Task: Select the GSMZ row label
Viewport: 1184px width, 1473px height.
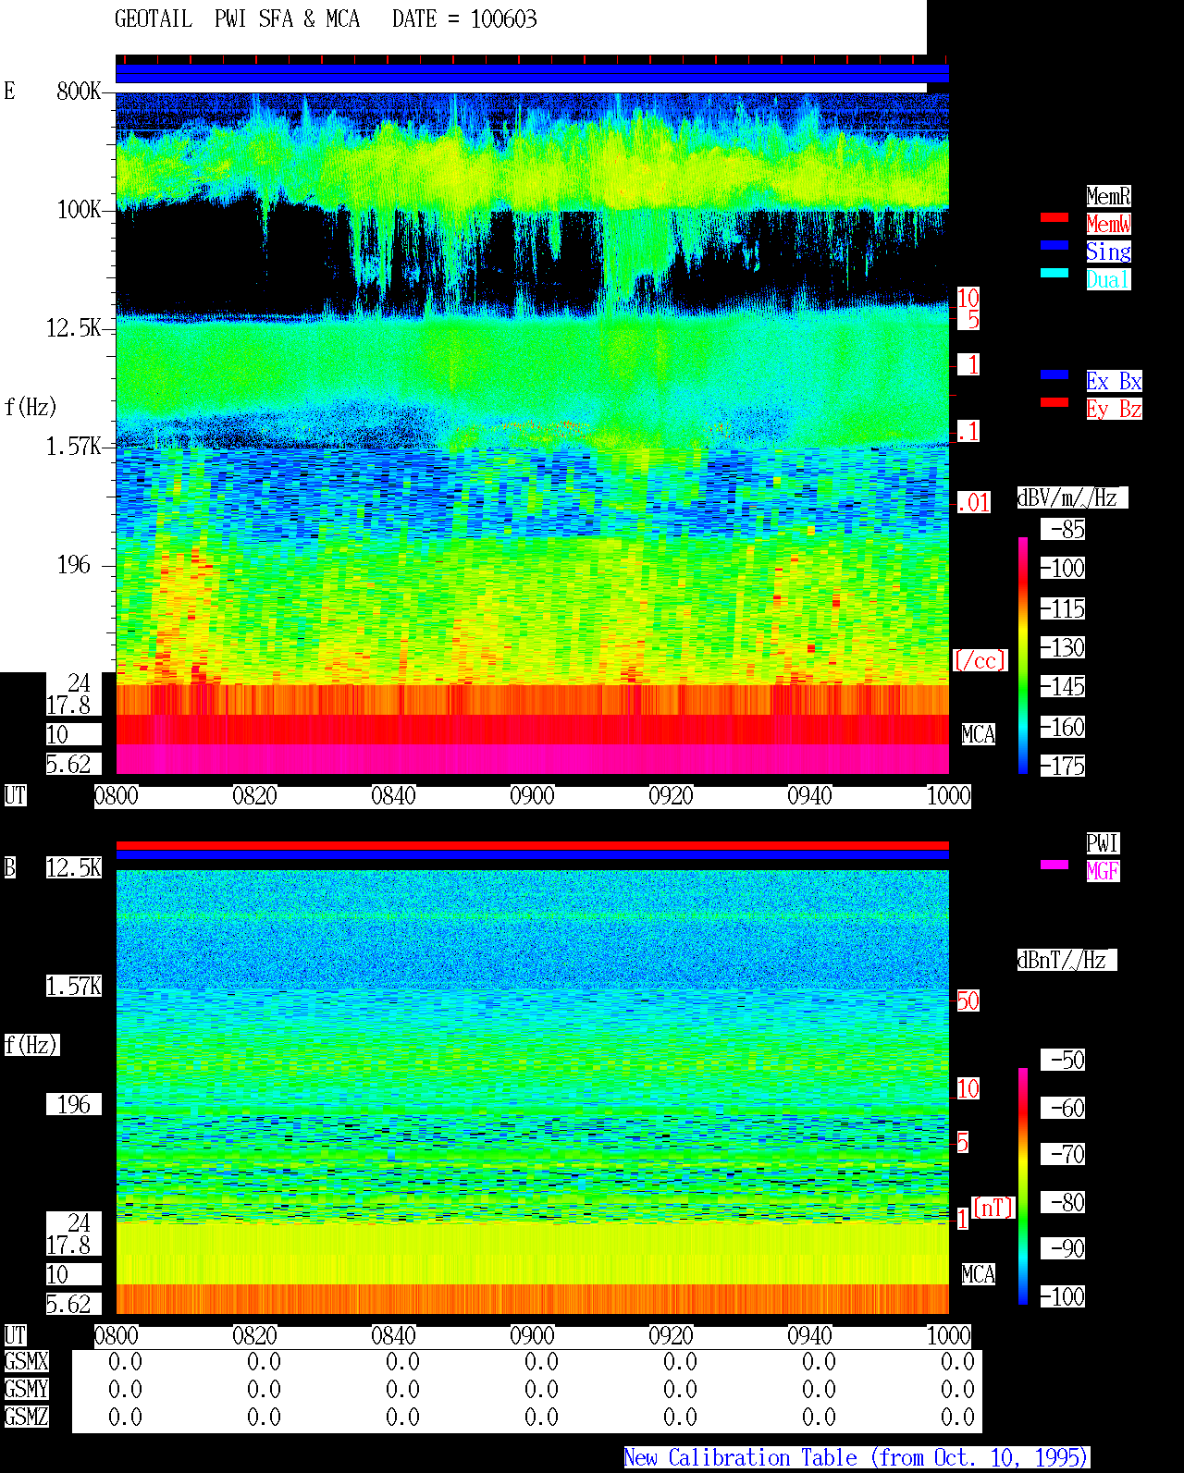Action: pyautogui.click(x=26, y=1417)
